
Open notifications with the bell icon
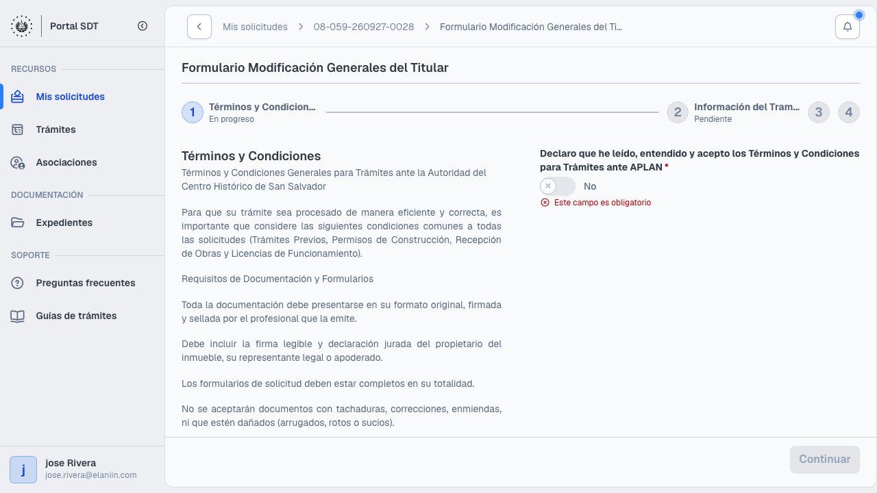pos(848,27)
